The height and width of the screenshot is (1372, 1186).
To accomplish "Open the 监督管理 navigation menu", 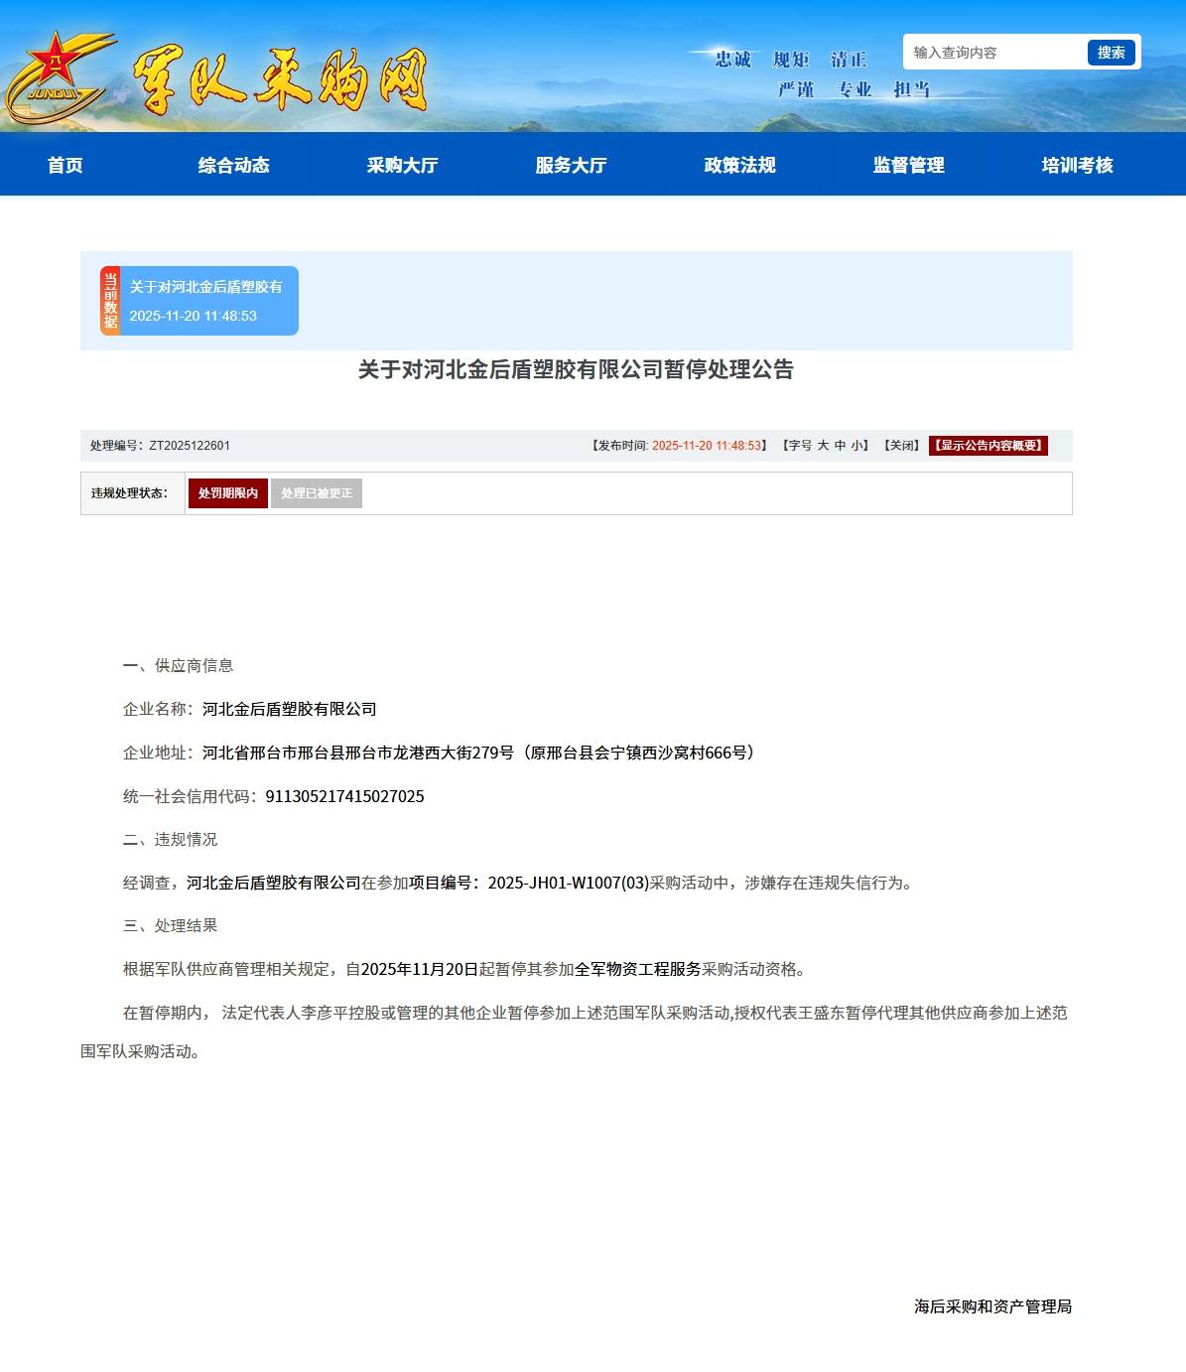I will coord(908,165).
